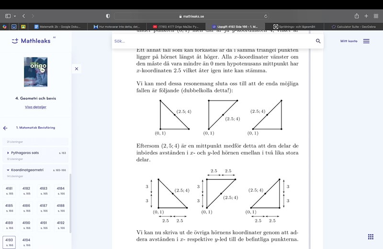This screenshot has width=383, height=249.
Task: Collapse the Koordinatgeometri section
Action: click(x=8, y=170)
